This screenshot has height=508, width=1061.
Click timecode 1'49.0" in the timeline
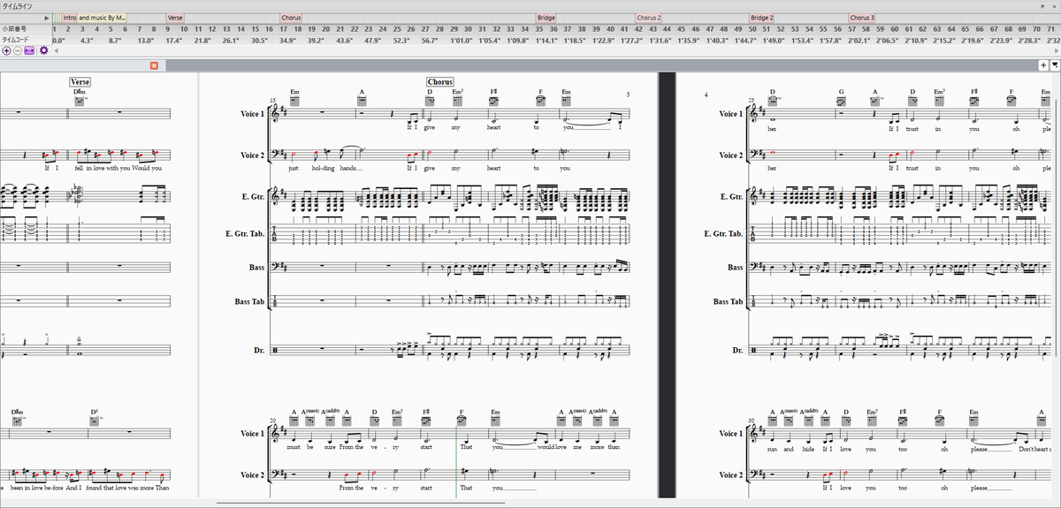775,41
